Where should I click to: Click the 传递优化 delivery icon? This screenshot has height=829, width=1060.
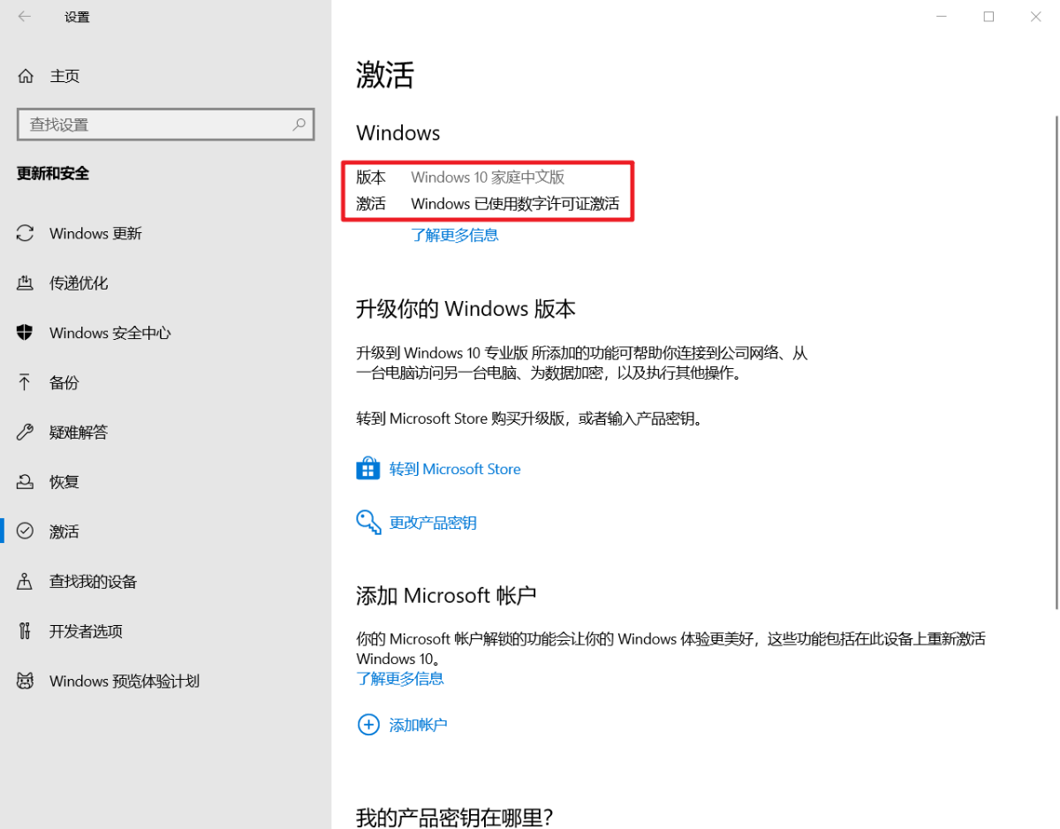click(x=26, y=283)
